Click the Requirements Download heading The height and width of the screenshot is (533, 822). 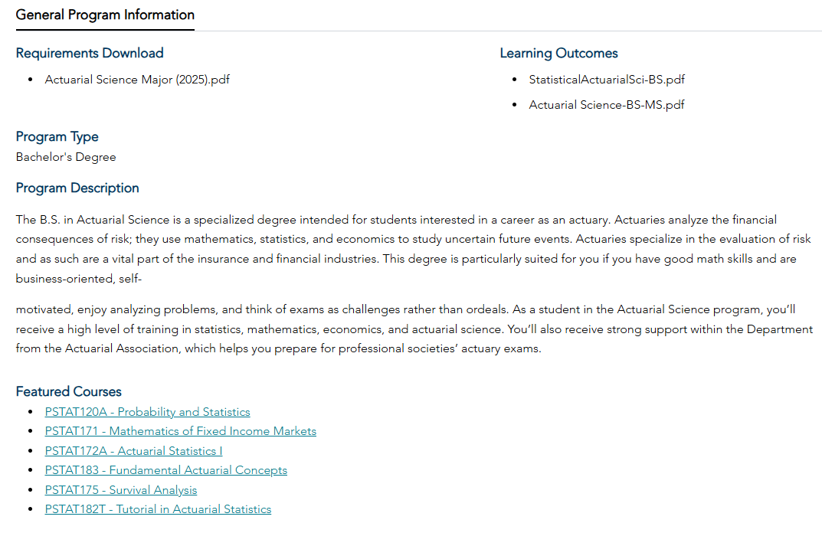click(90, 53)
